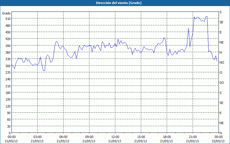Click the 'NE' compass label nearest 390 gridline

222,42
